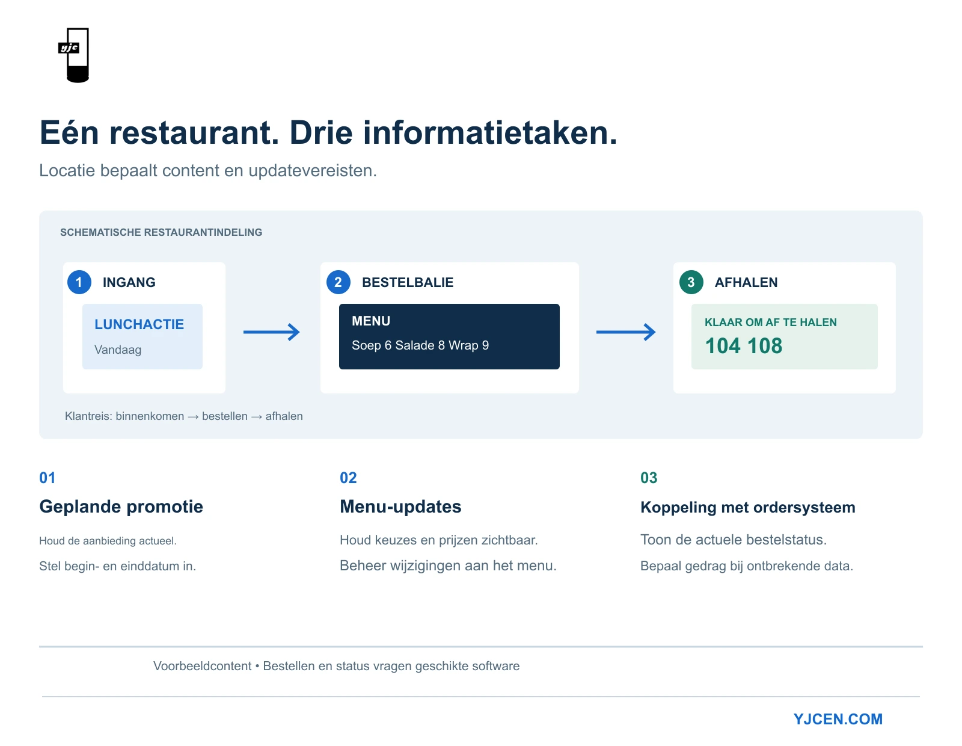
Task: Click the number 2 badge beside BESTELBALIE
Action: point(339,282)
